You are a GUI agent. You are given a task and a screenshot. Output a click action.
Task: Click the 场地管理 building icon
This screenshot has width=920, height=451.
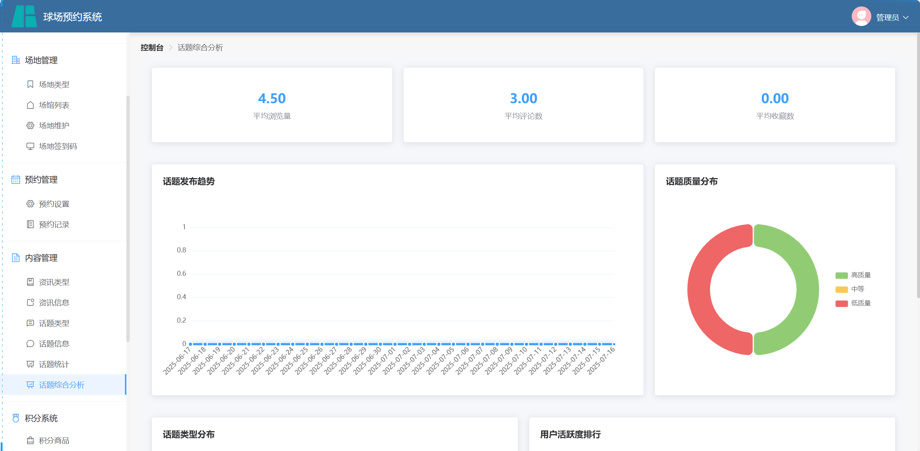pos(16,60)
